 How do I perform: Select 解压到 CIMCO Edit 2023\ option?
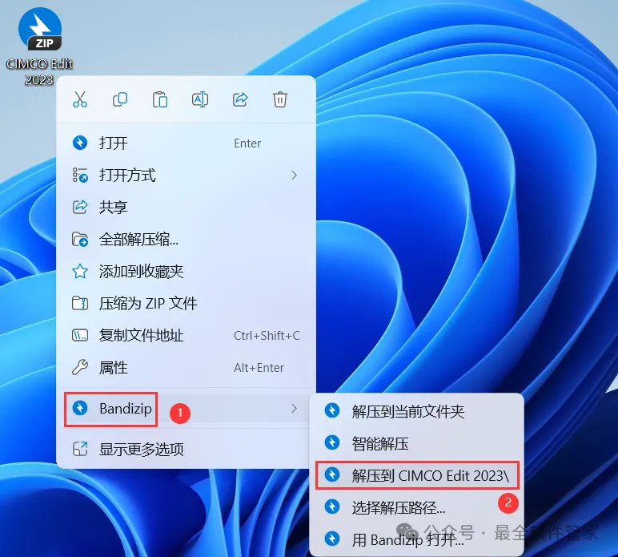click(416, 476)
